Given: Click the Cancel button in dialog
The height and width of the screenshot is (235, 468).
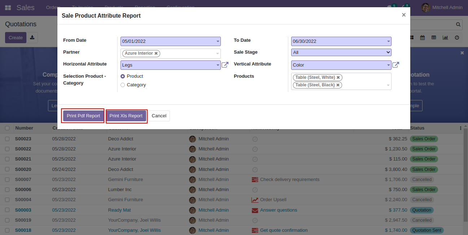Looking at the screenshot, I should [x=159, y=116].
